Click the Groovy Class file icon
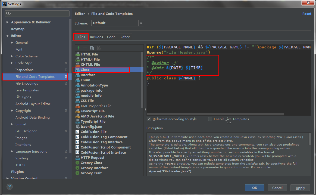The width and height of the screenshot is (316, 195). tap(77, 163)
